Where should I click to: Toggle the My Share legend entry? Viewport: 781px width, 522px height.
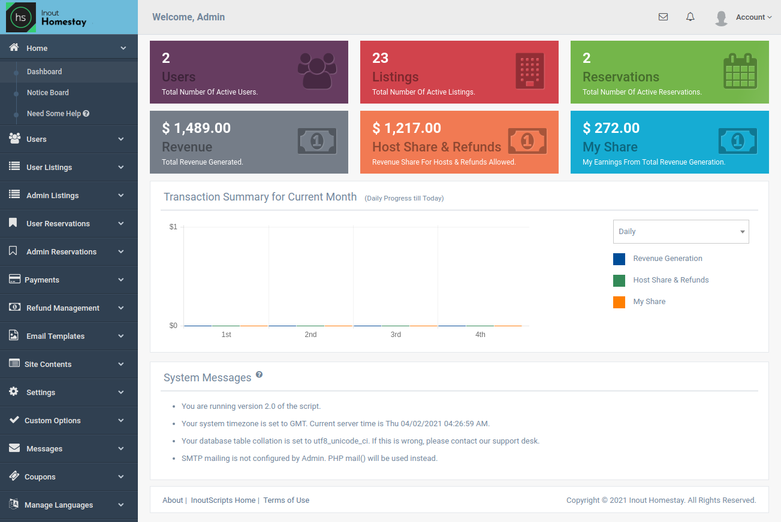click(x=649, y=301)
